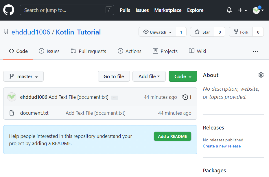Switch to the Actions tab
The width and height of the screenshot is (269, 177).
click(x=130, y=51)
